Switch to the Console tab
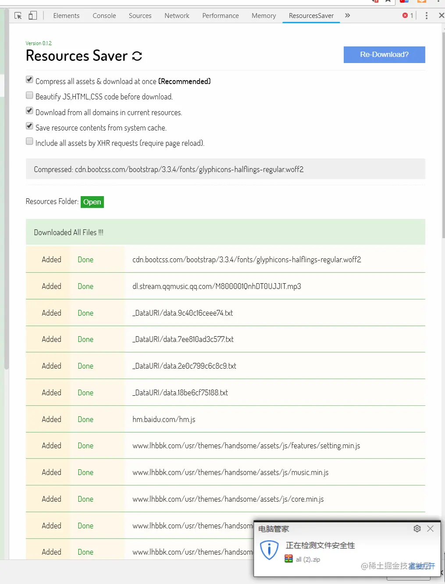Image resolution: width=445 pixels, height=584 pixels. pyautogui.click(x=104, y=16)
